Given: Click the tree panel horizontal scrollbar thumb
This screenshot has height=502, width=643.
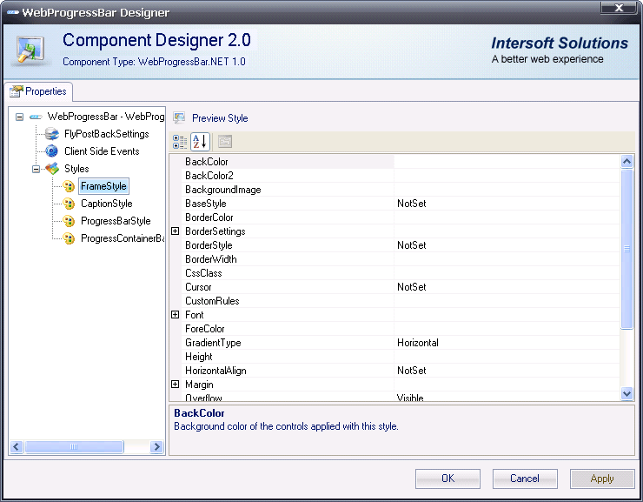Looking at the screenshot, I should click(x=74, y=446).
